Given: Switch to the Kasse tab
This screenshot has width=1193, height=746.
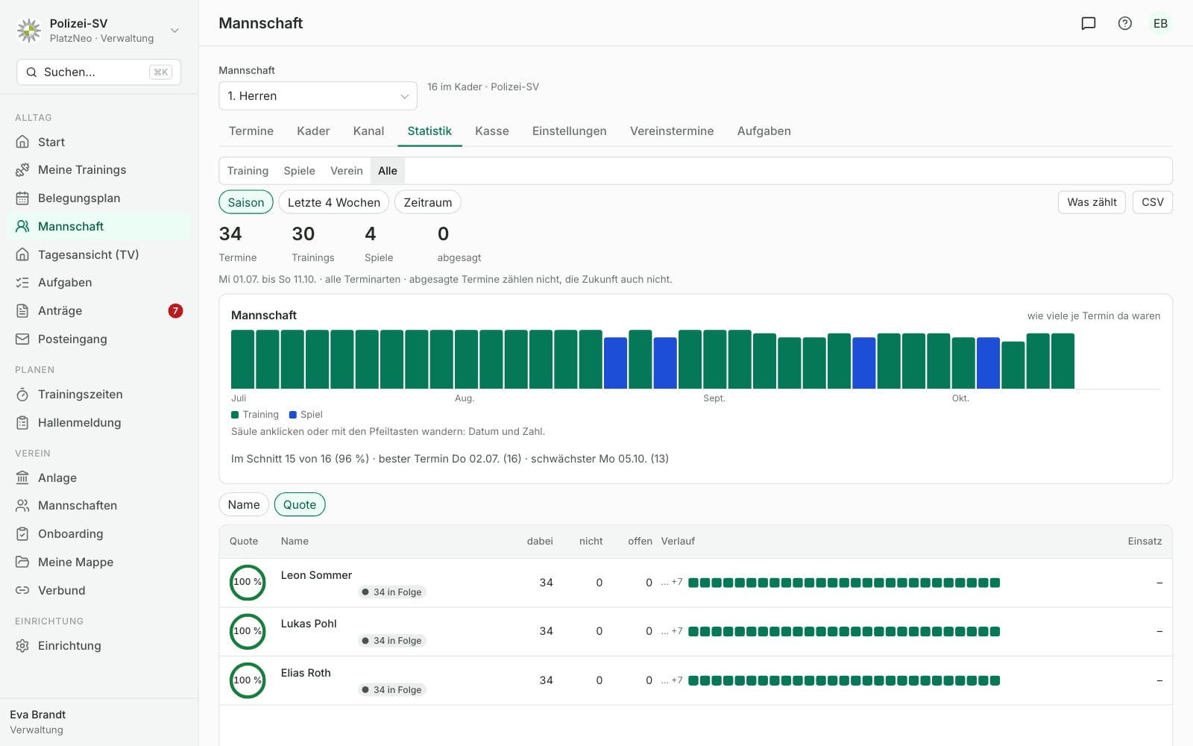Looking at the screenshot, I should (492, 131).
